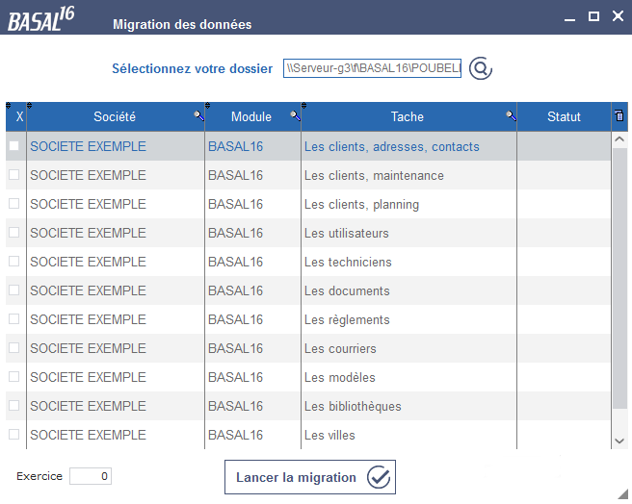
Task: Click the sort arrows on the Tache column
Action: tap(303, 106)
